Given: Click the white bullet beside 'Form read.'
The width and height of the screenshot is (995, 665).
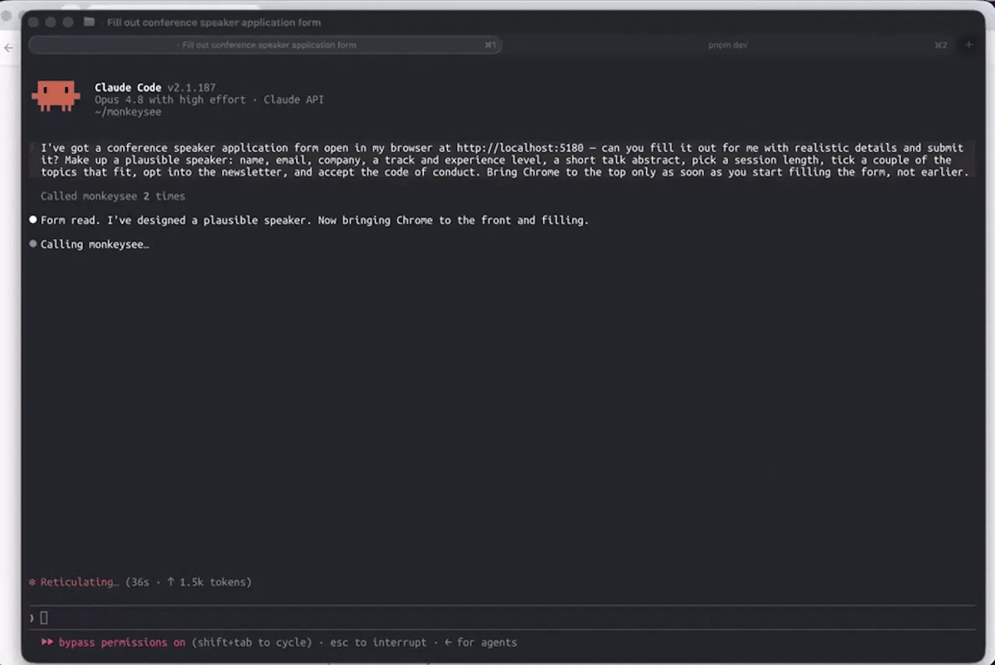Looking at the screenshot, I should coord(33,220).
